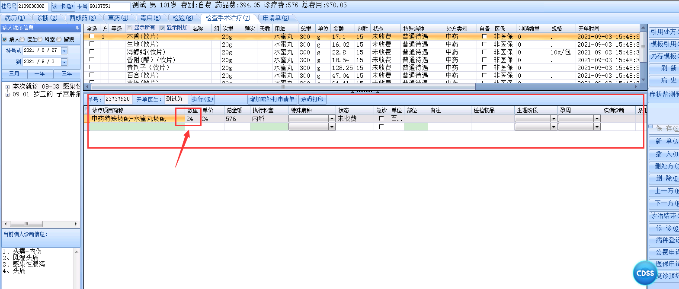Open the 申请单(8) tab

point(276,18)
